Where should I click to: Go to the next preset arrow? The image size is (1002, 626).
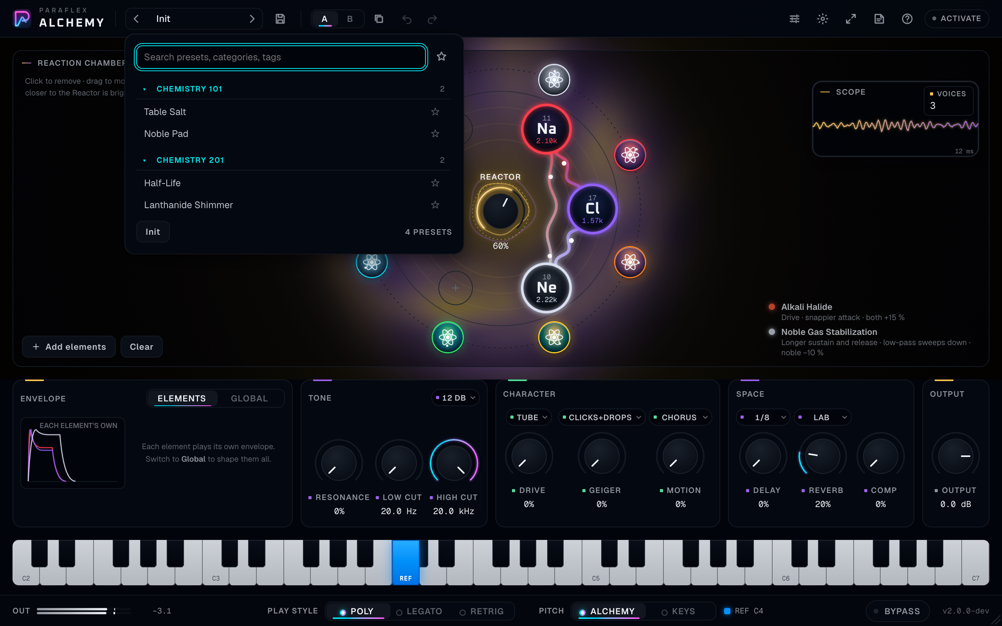252,19
